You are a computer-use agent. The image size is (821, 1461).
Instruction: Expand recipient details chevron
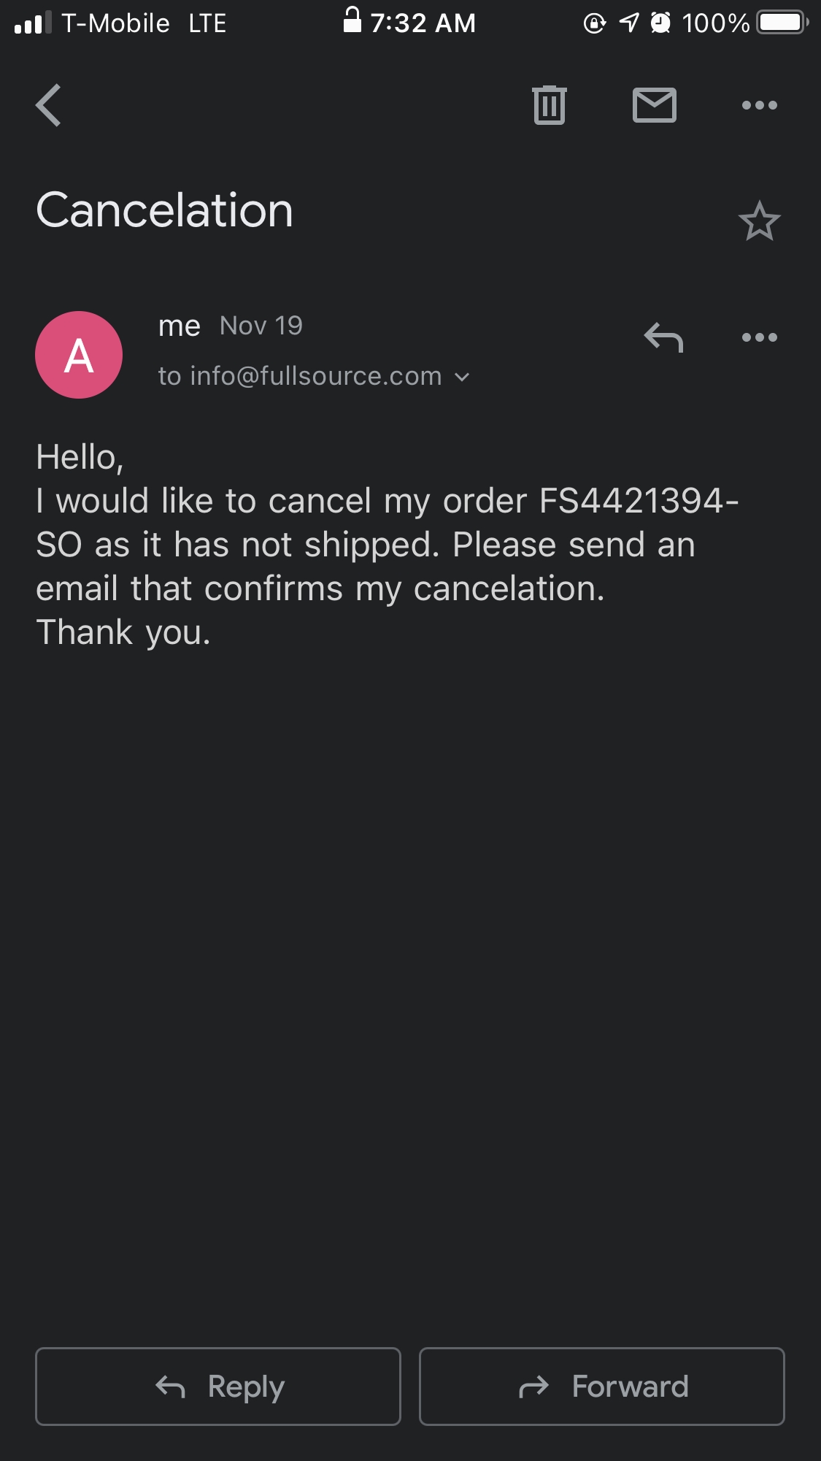(x=462, y=377)
